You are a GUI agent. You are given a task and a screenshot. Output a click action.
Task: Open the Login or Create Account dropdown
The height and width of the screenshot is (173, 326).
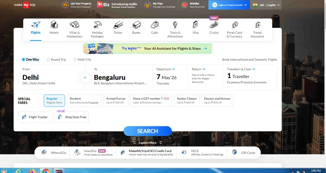tap(229, 5)
